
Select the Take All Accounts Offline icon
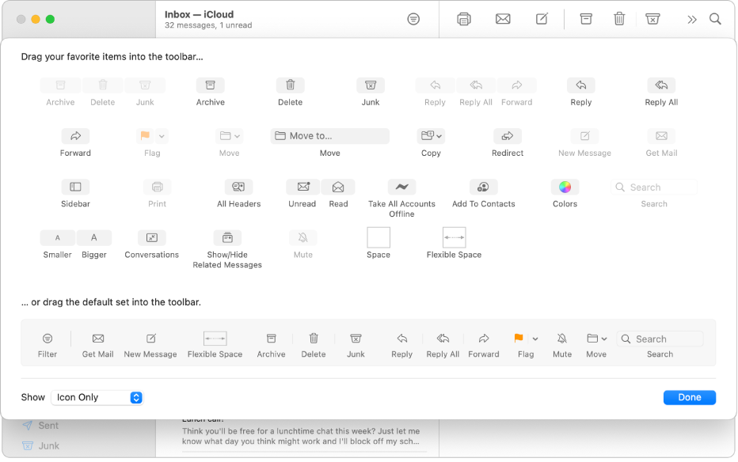click(401, 187)
